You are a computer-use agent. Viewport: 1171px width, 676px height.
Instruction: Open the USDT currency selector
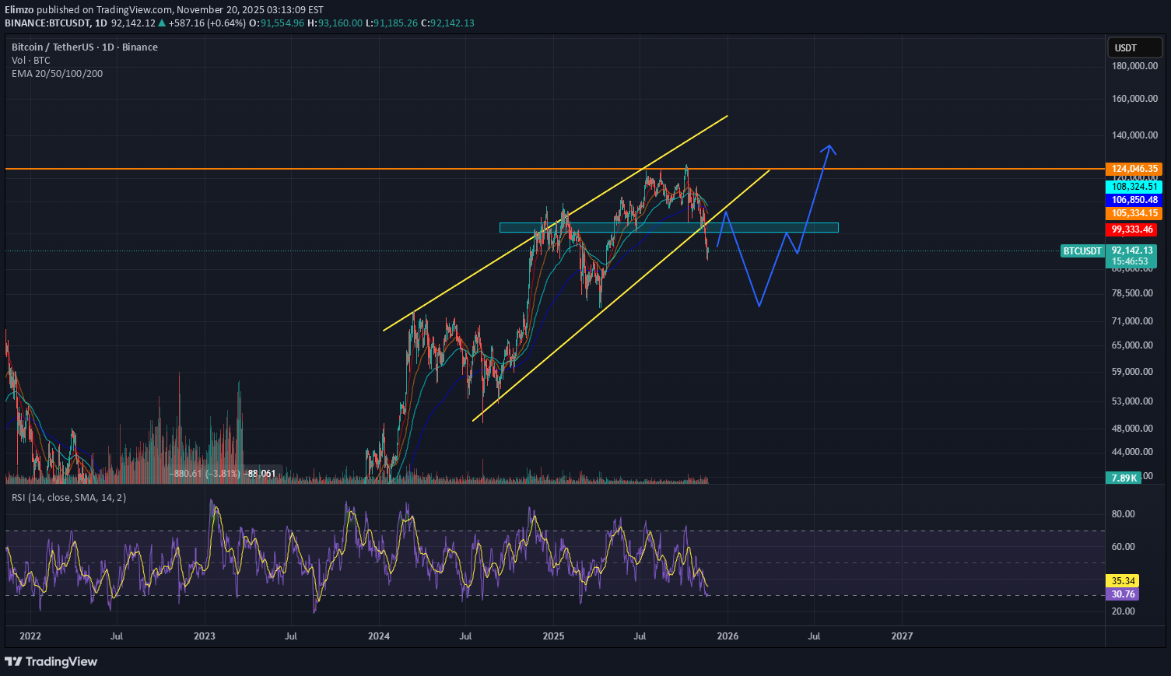tap(1134, 47)
